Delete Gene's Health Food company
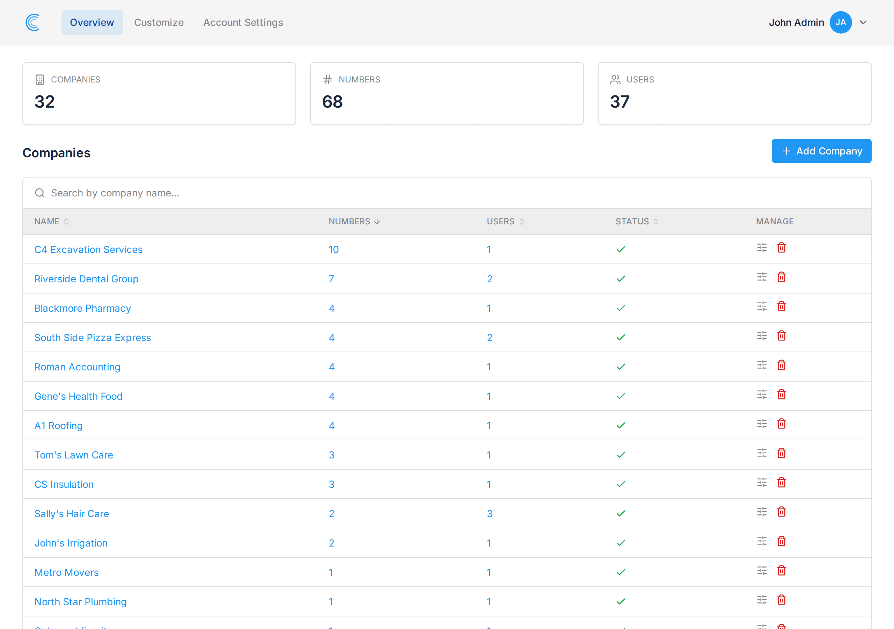 pos(781,395)
